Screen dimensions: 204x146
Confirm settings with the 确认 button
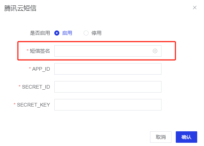186,137
